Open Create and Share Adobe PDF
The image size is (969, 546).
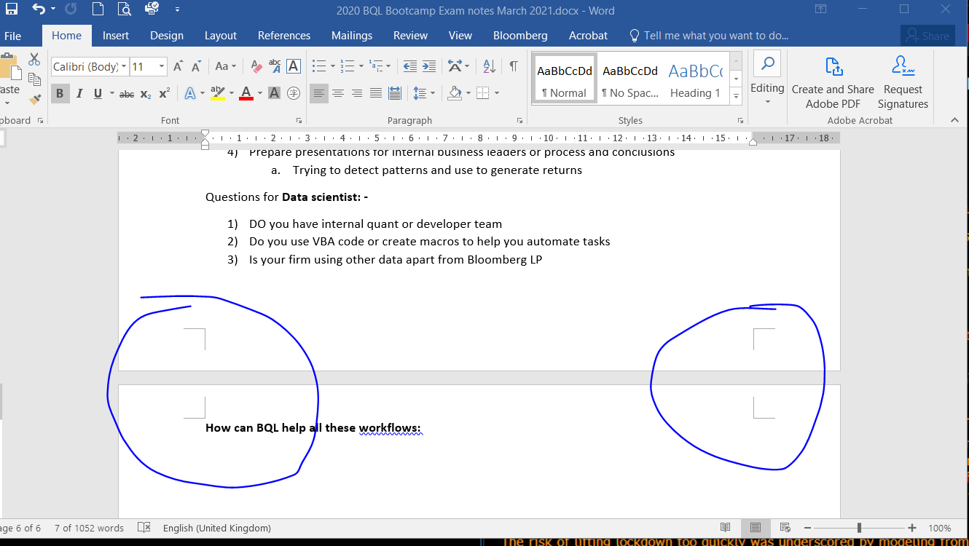click(x=833, y=82)
